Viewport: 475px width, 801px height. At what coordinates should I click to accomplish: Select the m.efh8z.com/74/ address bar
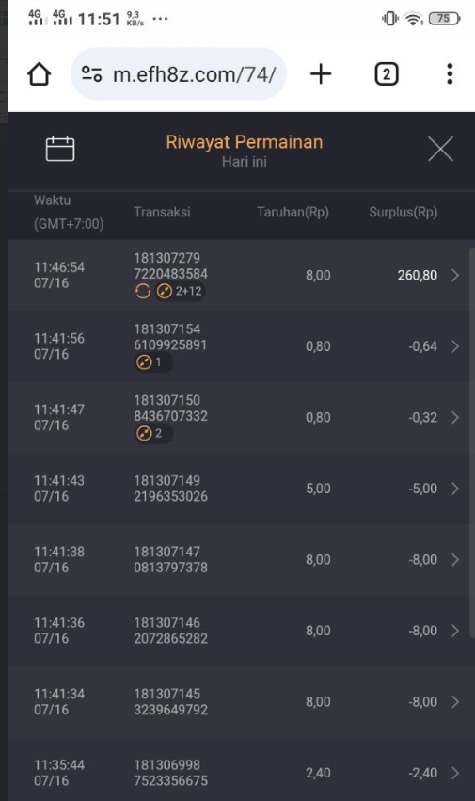click(x=179, y=74)
